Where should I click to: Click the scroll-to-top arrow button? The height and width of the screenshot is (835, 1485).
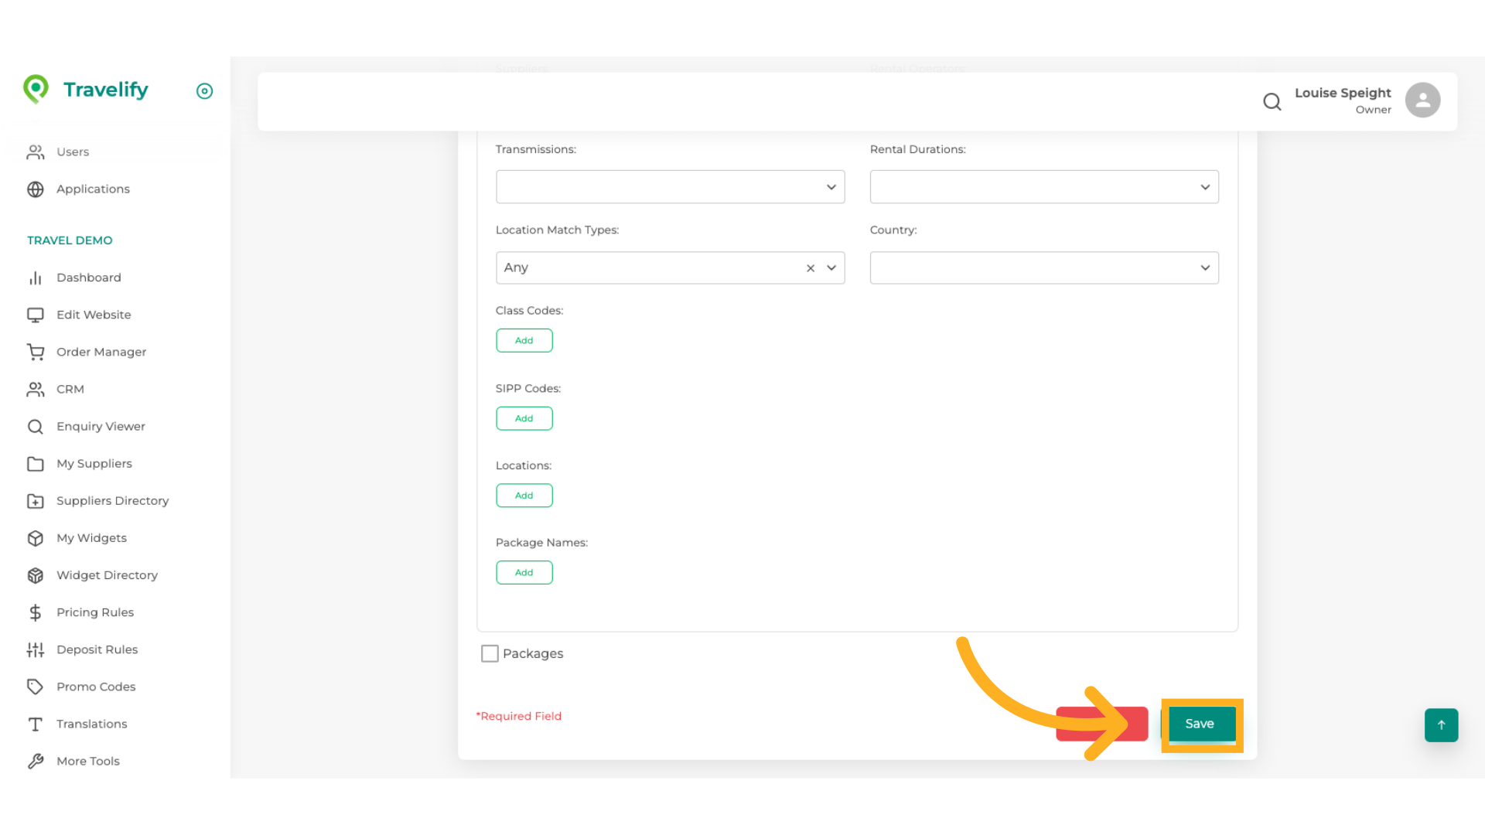click(x=1441, y=725)
